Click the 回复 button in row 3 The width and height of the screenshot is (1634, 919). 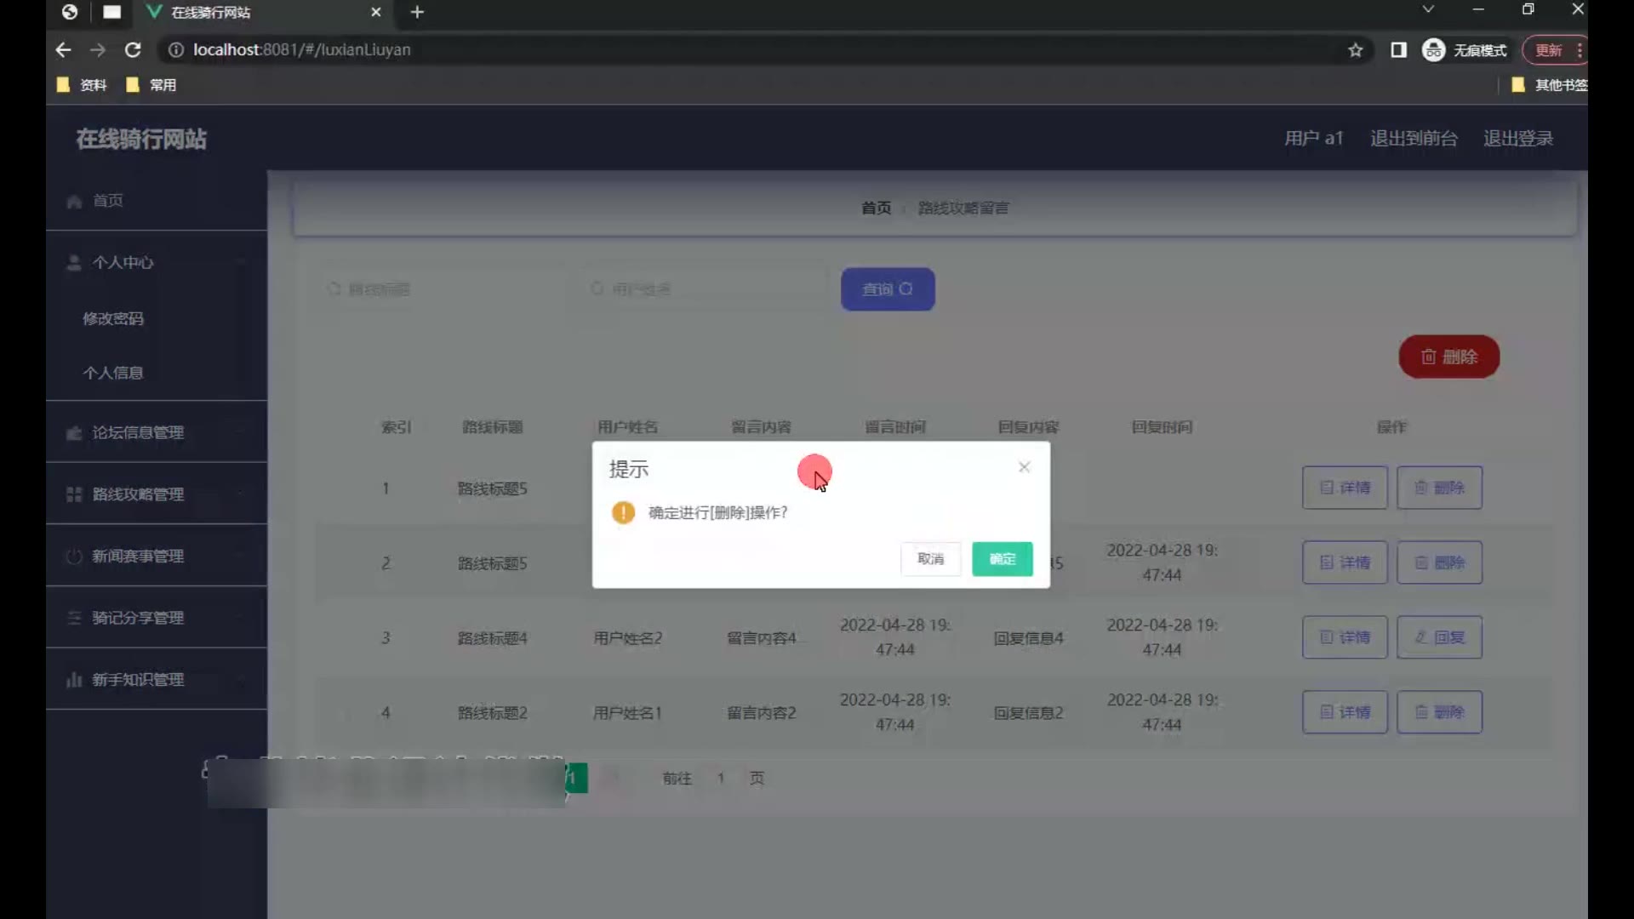[x=1439, y=637]
